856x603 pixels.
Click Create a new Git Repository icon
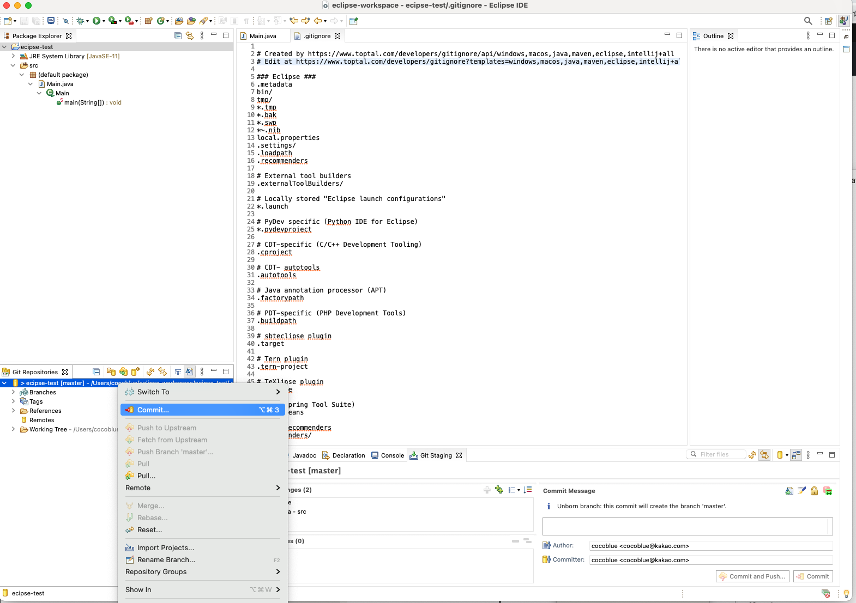pos(135,371)
